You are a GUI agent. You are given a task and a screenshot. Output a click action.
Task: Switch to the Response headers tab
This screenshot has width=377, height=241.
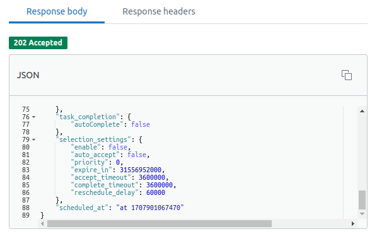(159, 11)
